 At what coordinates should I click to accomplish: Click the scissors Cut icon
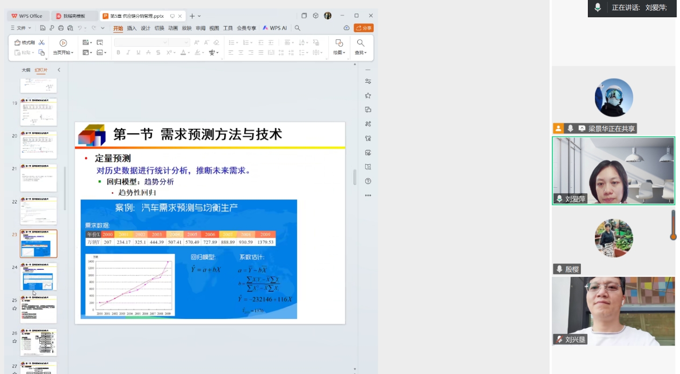(42, 42)
